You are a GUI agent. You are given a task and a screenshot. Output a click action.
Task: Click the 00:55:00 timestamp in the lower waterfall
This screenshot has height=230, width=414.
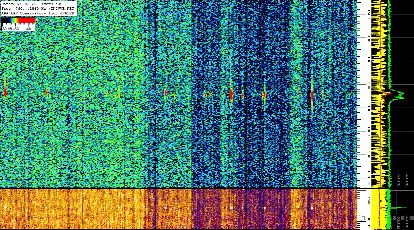click(77, 221)
